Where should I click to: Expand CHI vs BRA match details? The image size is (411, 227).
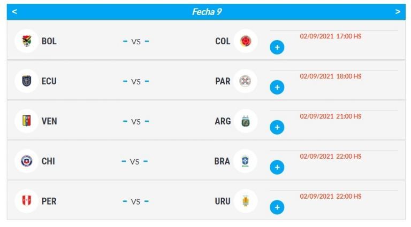click(x=277, y=168)
